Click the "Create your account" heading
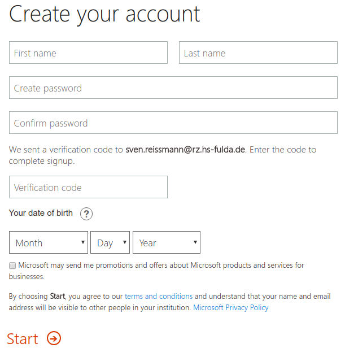Image resolution: width=345 pixels, height=361 pixels. coord(104,14)
